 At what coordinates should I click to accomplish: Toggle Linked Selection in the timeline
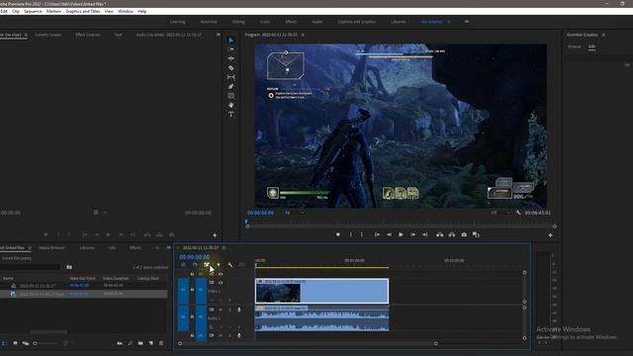[207, 265]
